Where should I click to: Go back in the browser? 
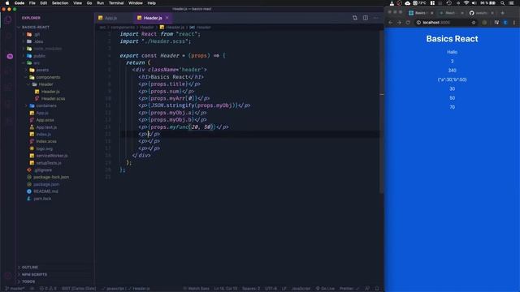390,23
